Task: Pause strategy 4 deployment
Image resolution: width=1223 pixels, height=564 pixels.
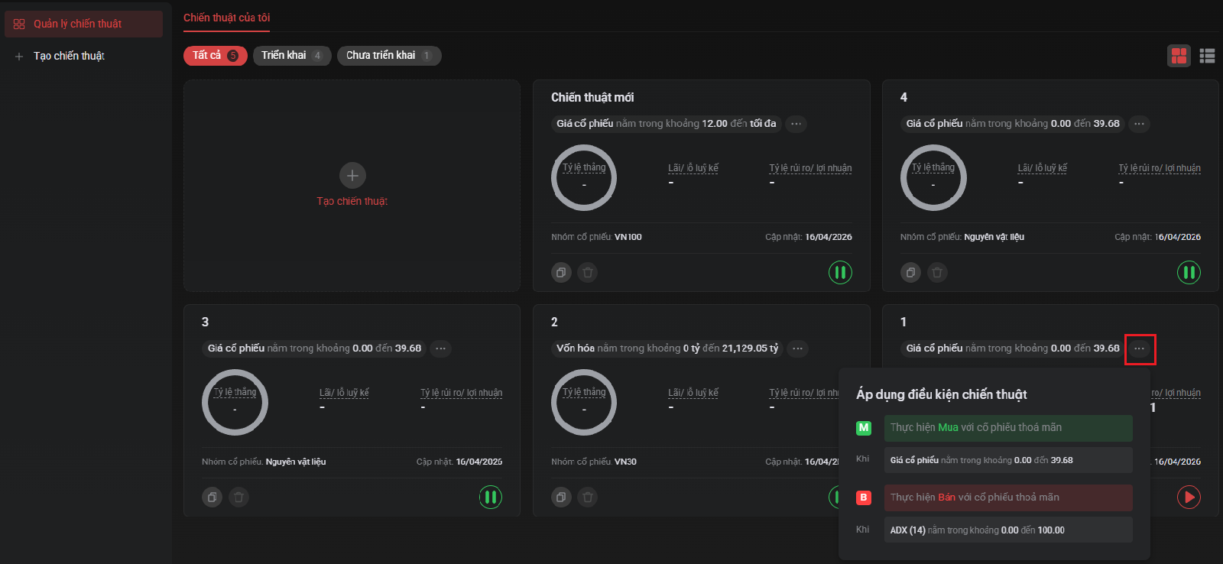Action: point(1189,272)
